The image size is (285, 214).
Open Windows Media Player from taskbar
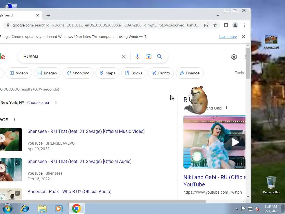[59, 208]
